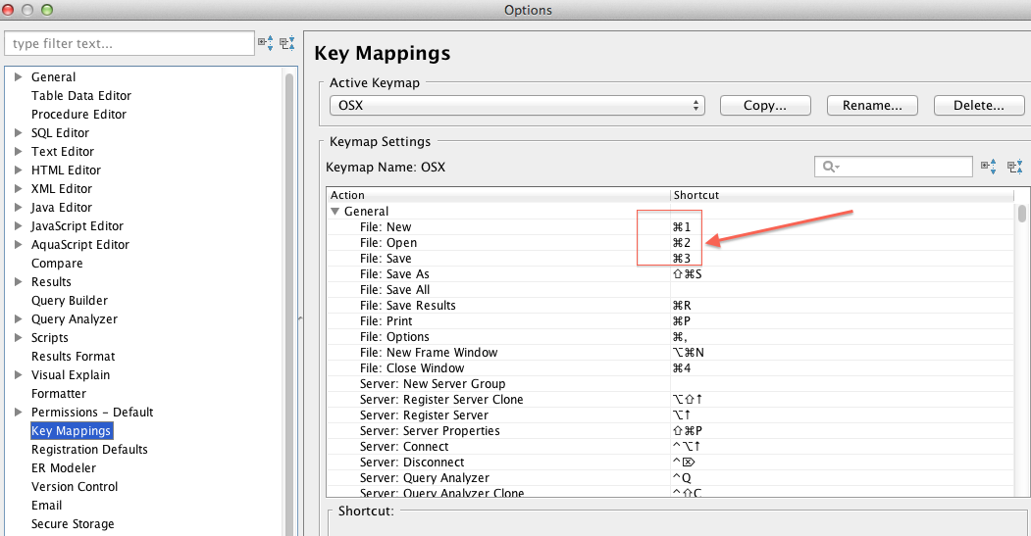Expand all keymap actions icon
The height and width of the screenshot is (536, 1031).
989,167
